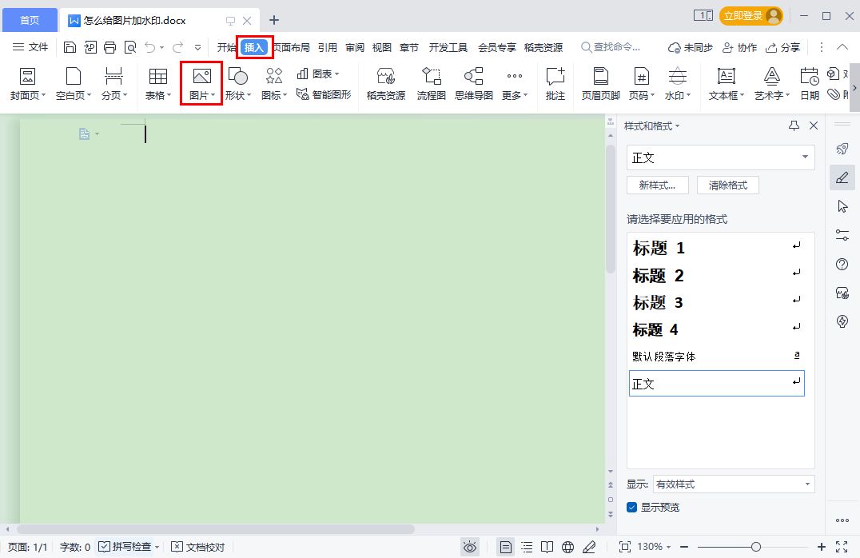Collapse the ribbon chevron
This screenshot has height=558, width=860.
point(842,47)
